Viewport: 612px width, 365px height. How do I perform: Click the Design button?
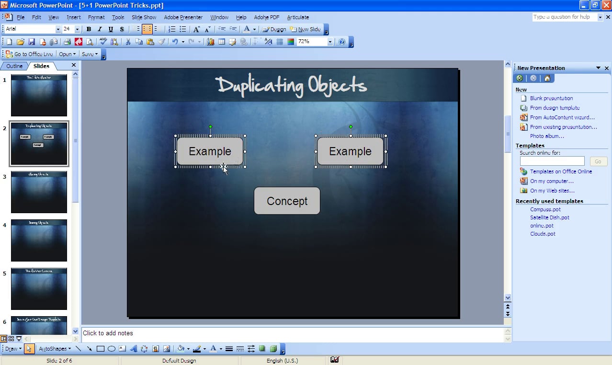[x=274, y=29]
